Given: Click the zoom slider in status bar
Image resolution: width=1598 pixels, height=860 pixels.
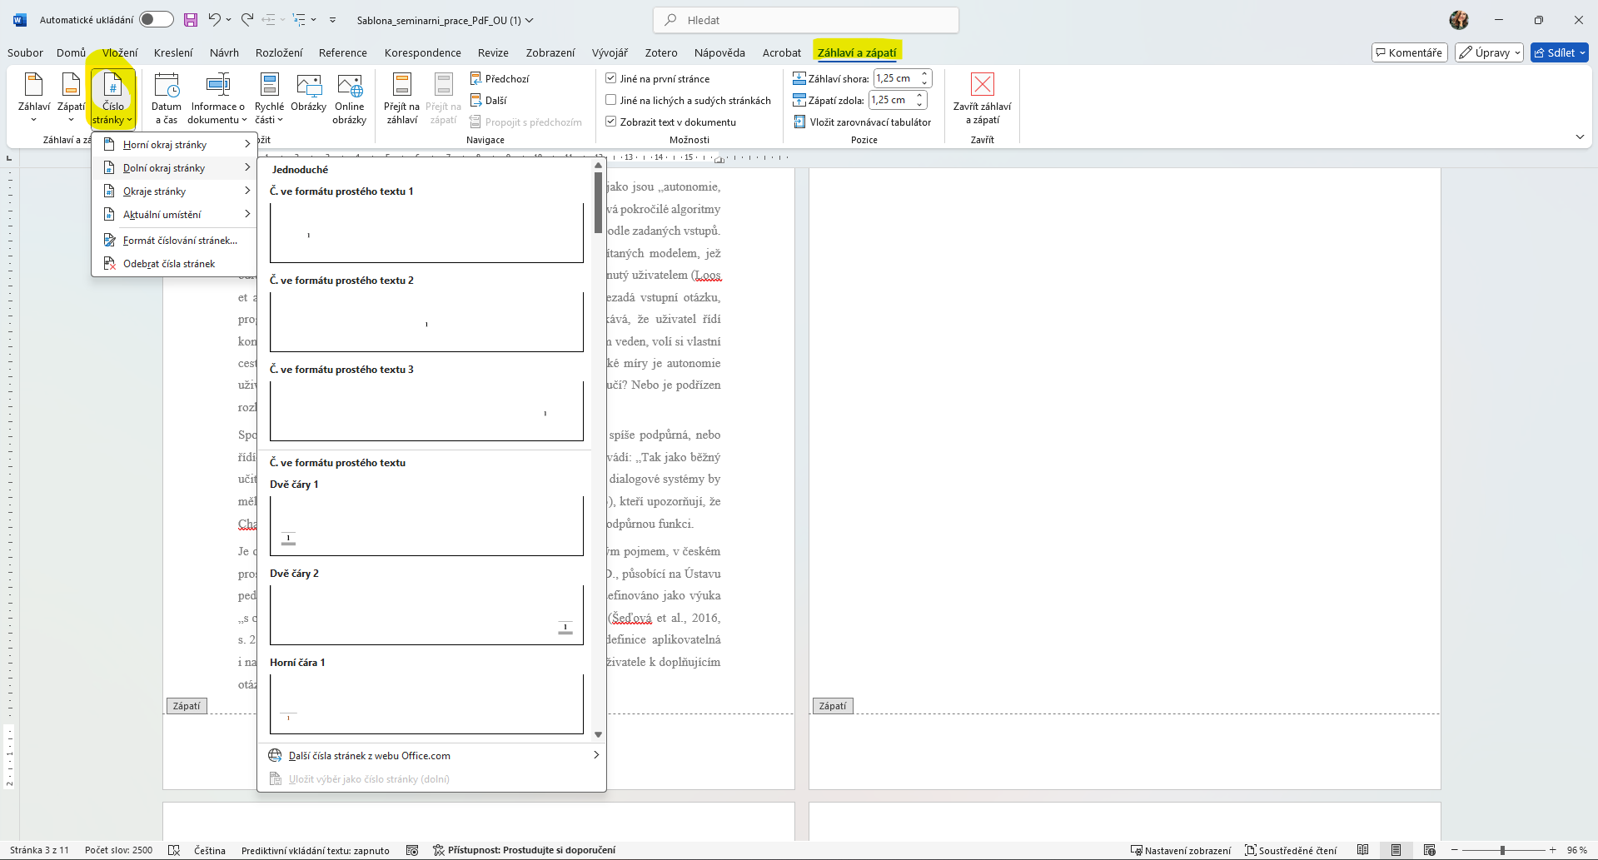Looking at the screenshot, I should coord(1502,850).
